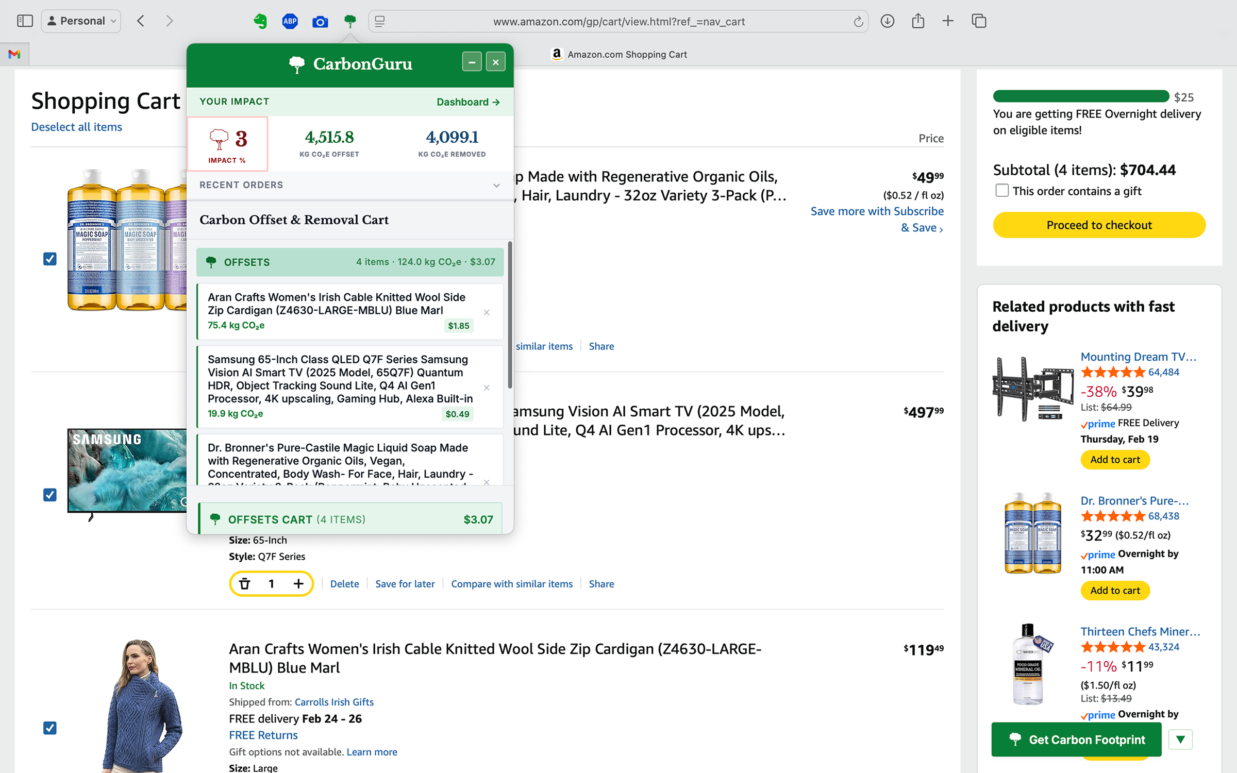Click Proceed to checkout
1237x773 pixels.
(x=1098, y=225)
